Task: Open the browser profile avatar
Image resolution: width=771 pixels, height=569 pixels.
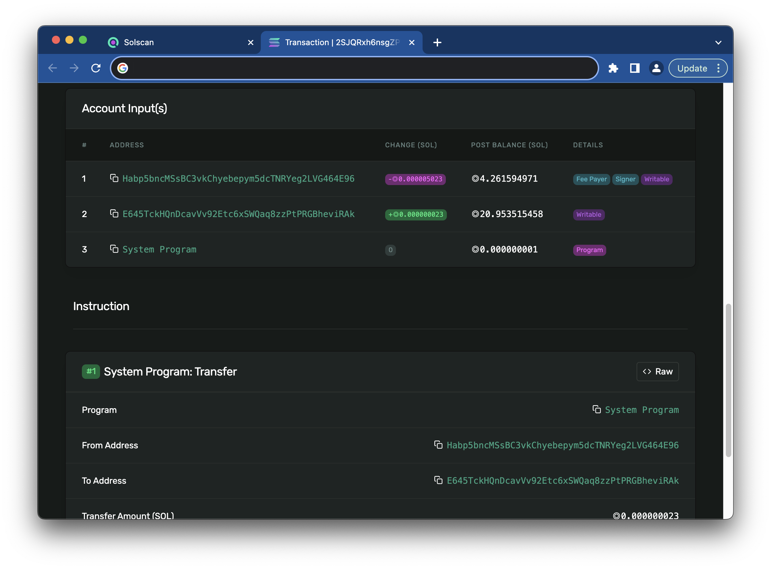Action: click(x=657, y=68)
